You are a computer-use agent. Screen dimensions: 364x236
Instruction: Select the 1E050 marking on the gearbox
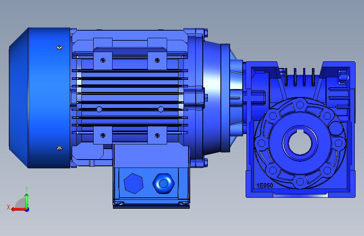[264, 186]
